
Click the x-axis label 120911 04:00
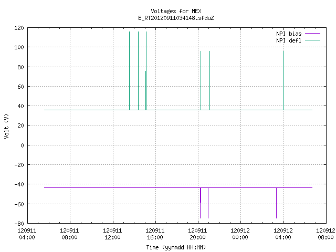click(x=27, y=234)
